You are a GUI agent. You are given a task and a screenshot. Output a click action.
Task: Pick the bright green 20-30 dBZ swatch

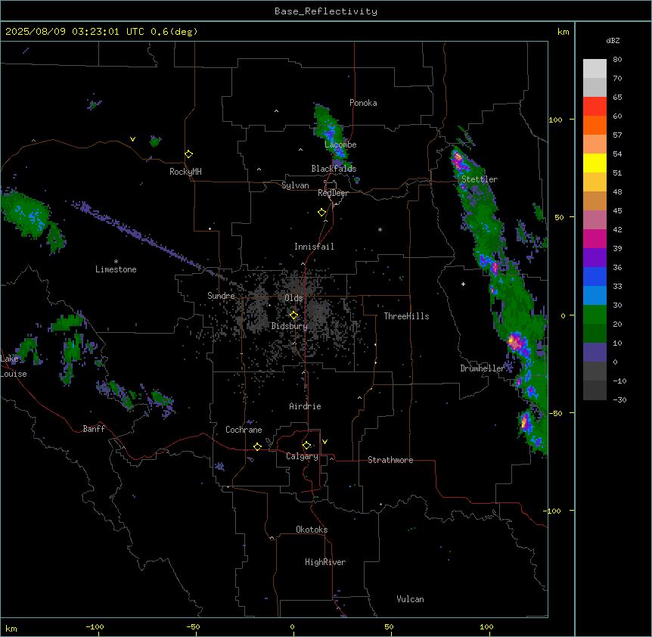pyautogui.click(x=595, y=315)
